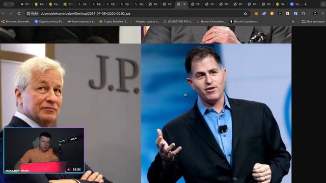This screenshot has height=183, width=326.
Task: Open a new tab with plus button
Action: pyautogui.click(x=306, y=4)
